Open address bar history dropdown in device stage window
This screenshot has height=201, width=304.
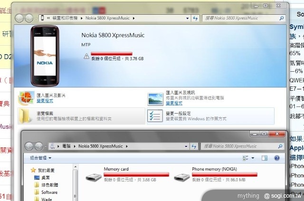point(187,18)
